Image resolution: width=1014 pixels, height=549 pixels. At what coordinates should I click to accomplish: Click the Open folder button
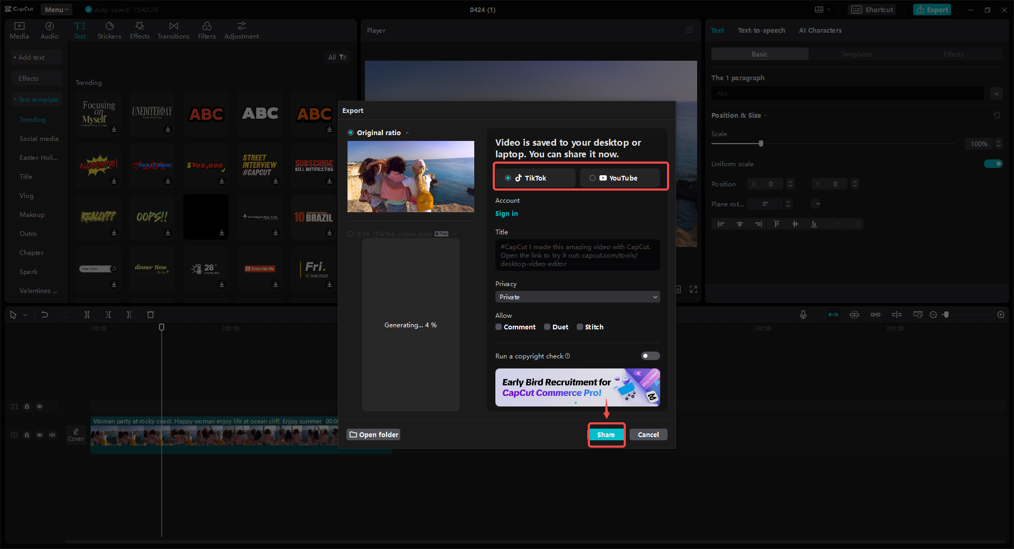tap(373, 434)
